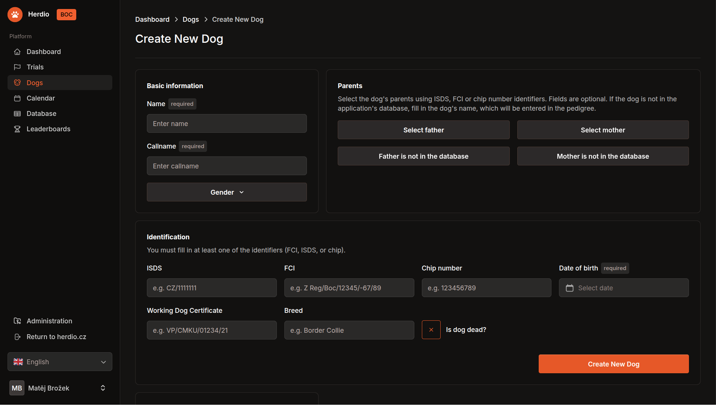Focus the FCI input field
716x407 pixels.
[x=349, y=288]
